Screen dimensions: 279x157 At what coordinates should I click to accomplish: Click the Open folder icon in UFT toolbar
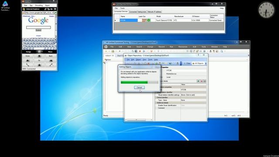coord(113,51)
